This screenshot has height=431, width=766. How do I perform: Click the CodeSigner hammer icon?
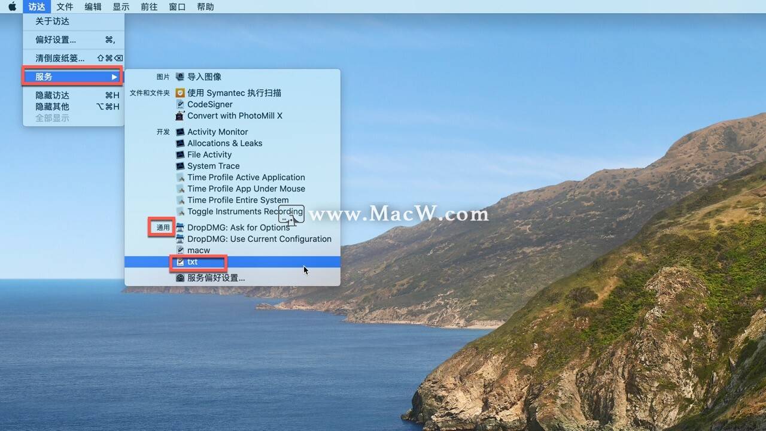click(x=180, y=104)
